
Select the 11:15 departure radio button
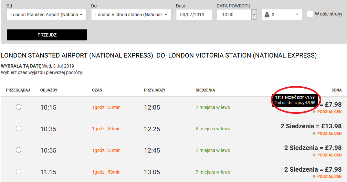(x=19, y=171)
